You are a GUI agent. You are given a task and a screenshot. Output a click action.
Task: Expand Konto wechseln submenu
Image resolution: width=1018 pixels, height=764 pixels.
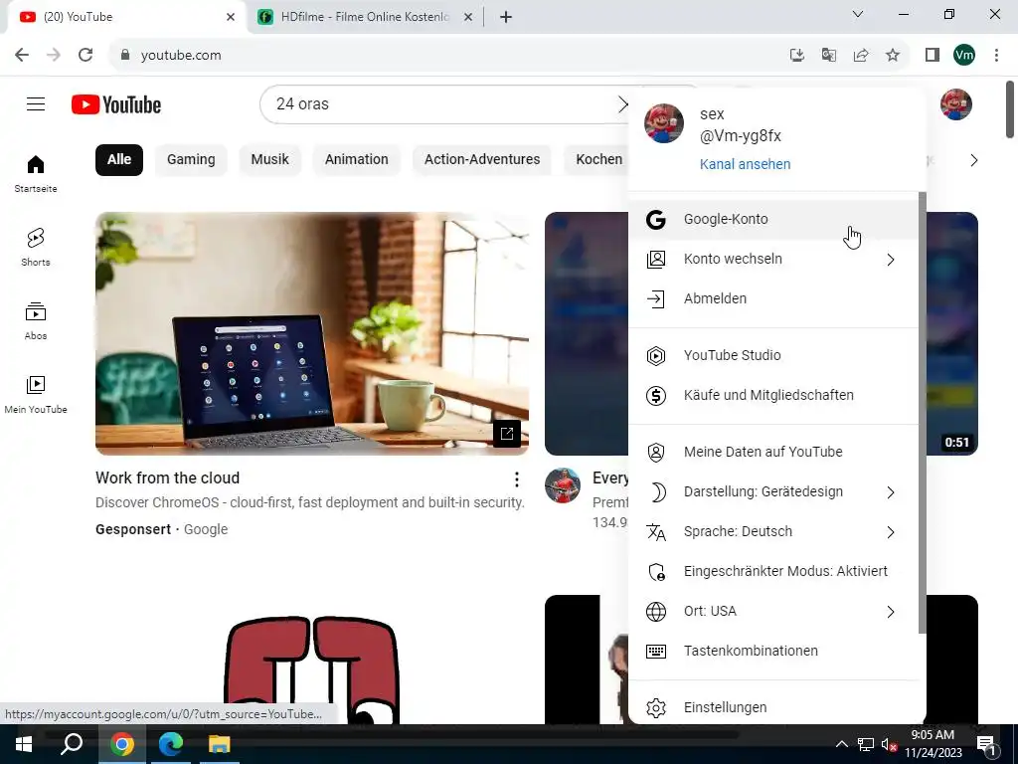(x=772, y=259)
